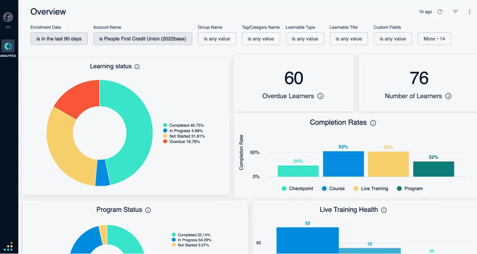This screenshot has width=477, height=254.
Task: Toggle Not Started in Learning status legend
Action: point(184,136)
